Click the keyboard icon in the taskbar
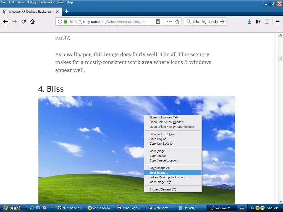The width and height of the screenshot is (283, 212). click(x=242, y=208)
